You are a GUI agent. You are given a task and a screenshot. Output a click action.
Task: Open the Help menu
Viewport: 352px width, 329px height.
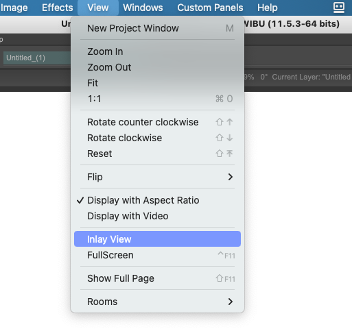(x=268, y=8)
